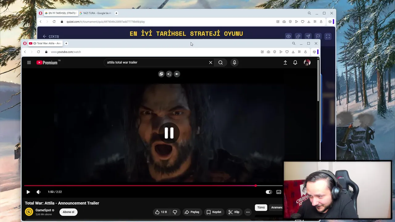The width and height of the screenshot is (395, 222).
Task: Search tabs in YouTube window title bar
Action: click(x=294, y=43)
